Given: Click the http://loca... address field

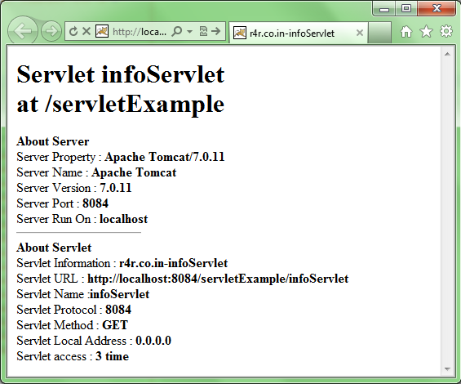Looking at the screenshot, I should [x=140, y=31].
